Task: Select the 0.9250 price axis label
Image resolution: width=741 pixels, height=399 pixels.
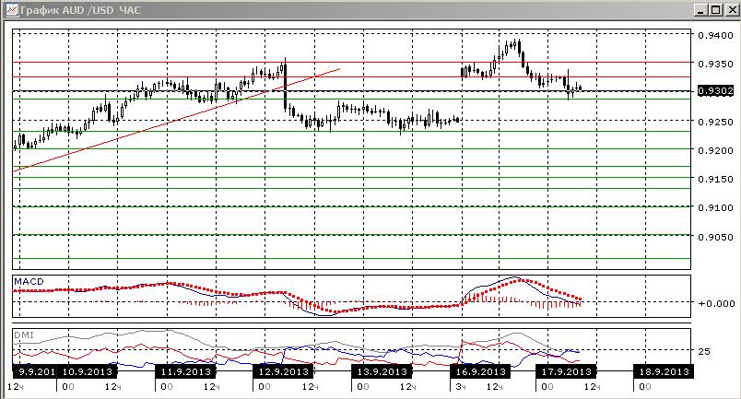Action: [x=715, y=122]
